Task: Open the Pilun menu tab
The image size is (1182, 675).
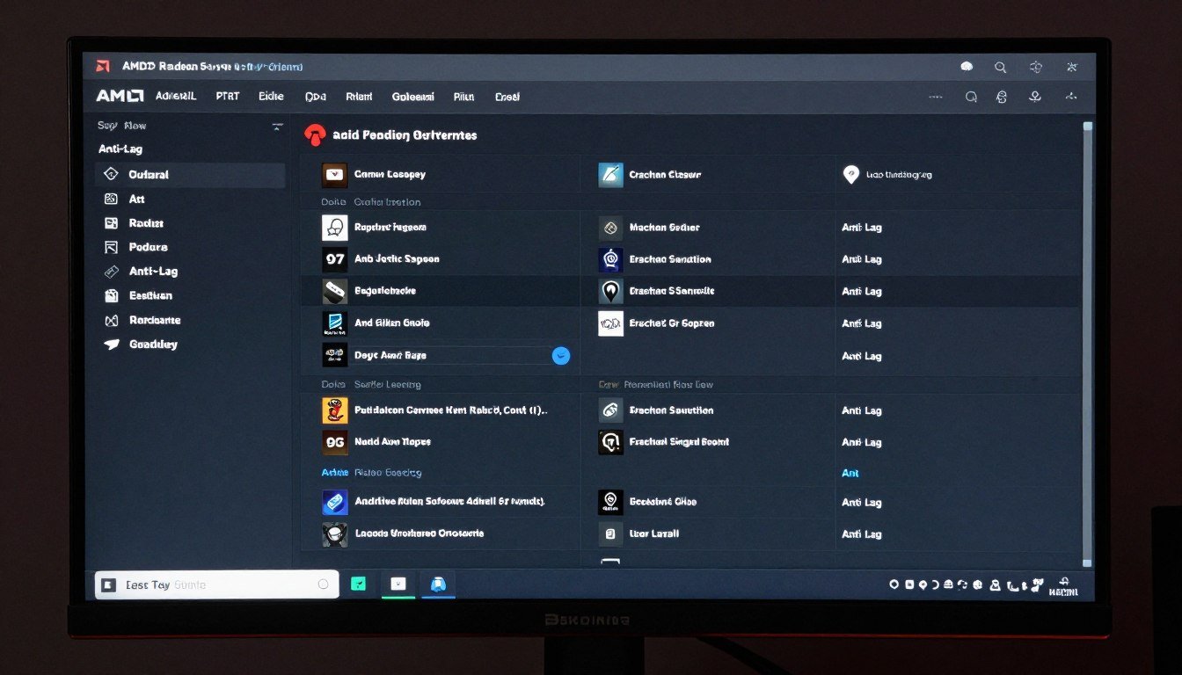Action: (463, 97)
